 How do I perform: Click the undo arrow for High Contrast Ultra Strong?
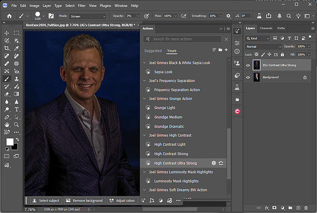pyautogui.click(x=221, y=163)
